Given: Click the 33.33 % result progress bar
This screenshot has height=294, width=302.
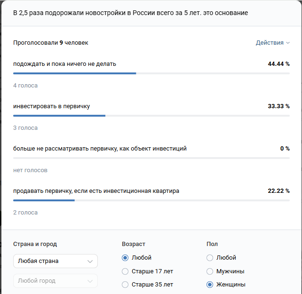Looking at the screenshot, I should 151,116.
